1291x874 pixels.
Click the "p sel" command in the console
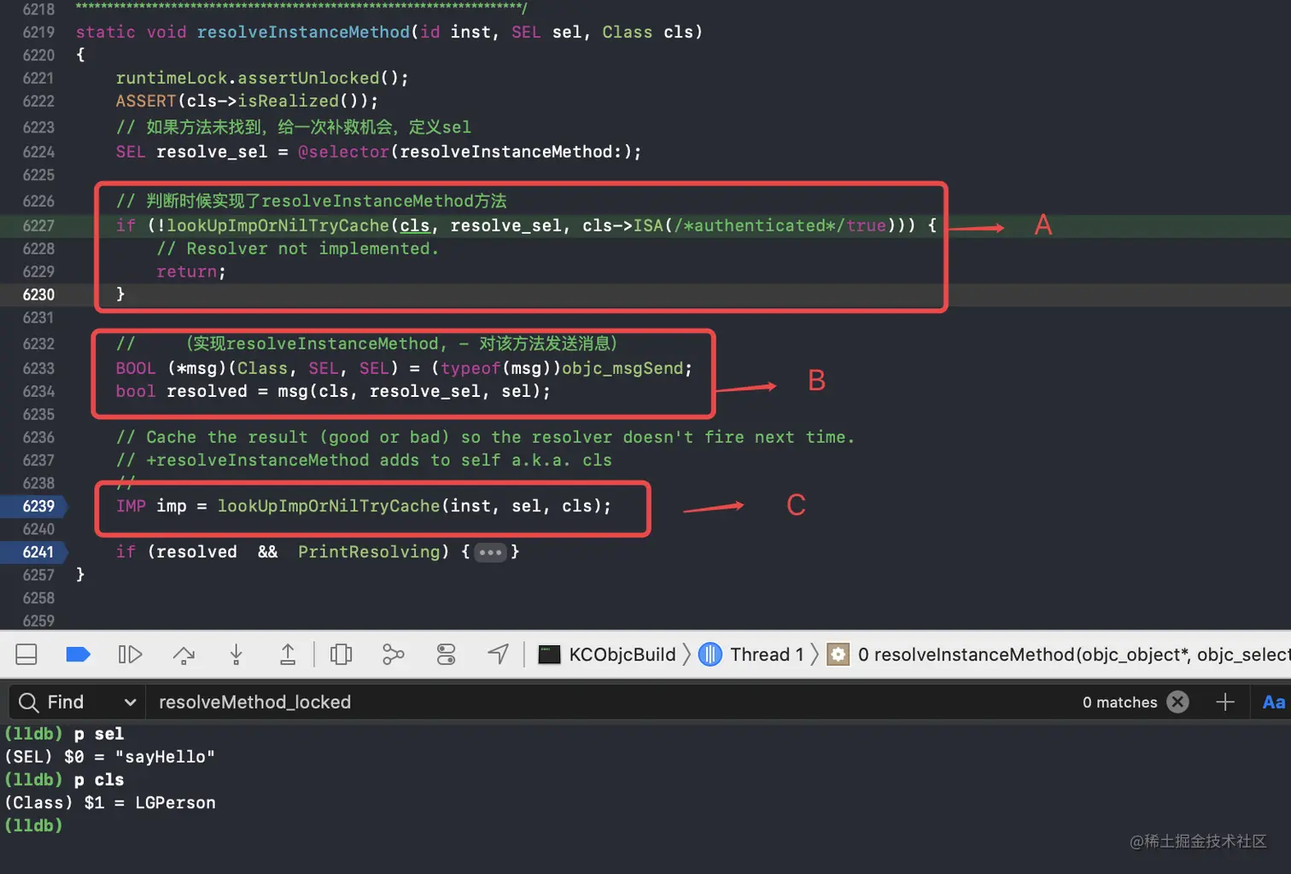point(99,734)
